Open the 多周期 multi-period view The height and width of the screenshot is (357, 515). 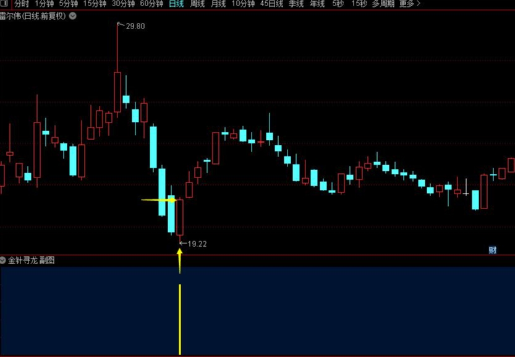(x=383, y=4)
